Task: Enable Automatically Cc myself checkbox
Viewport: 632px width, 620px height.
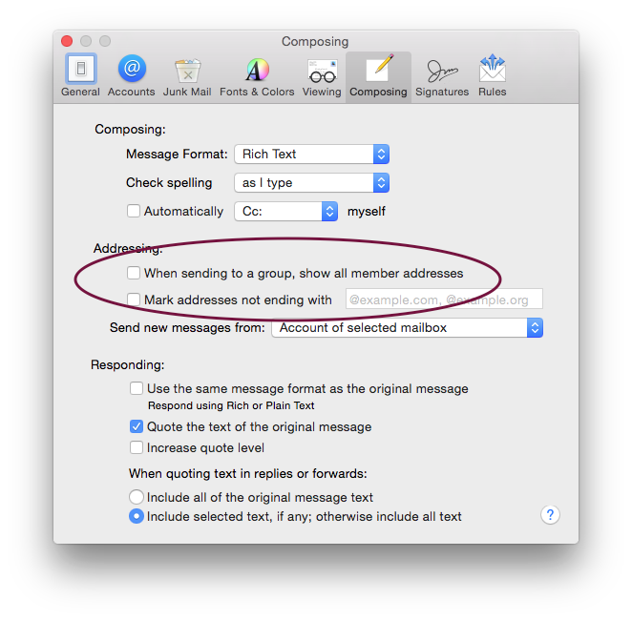Action: (134, 211)
